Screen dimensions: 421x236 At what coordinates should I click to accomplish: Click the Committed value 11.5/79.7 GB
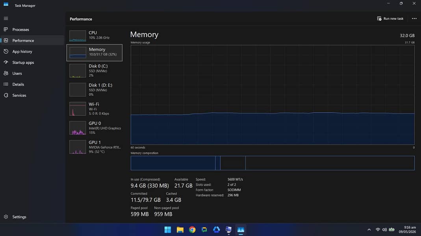(146, 200)
